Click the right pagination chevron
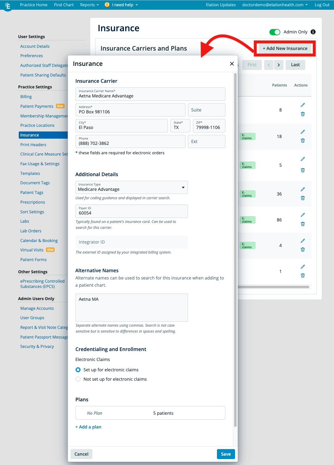This screenshot has height=465, width=334. 278,65
